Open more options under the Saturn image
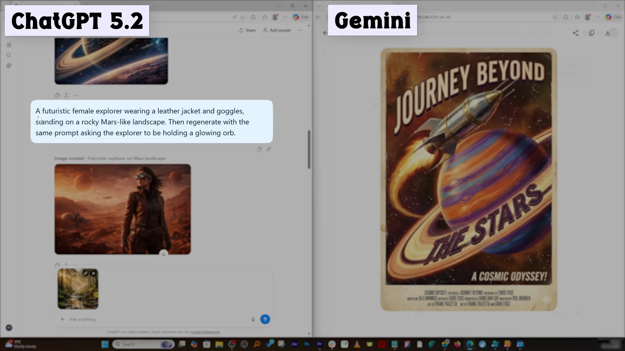 coord(76,95)
